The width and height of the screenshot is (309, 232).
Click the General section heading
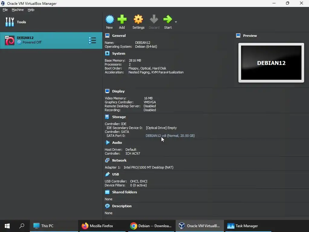point(119,36)
